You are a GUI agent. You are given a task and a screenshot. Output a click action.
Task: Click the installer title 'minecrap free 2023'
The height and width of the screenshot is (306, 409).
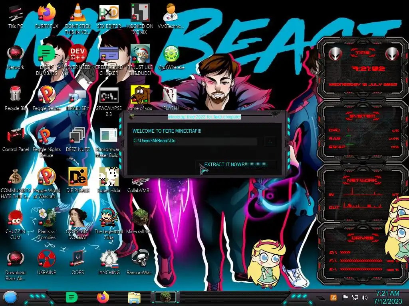coord(204,117)
